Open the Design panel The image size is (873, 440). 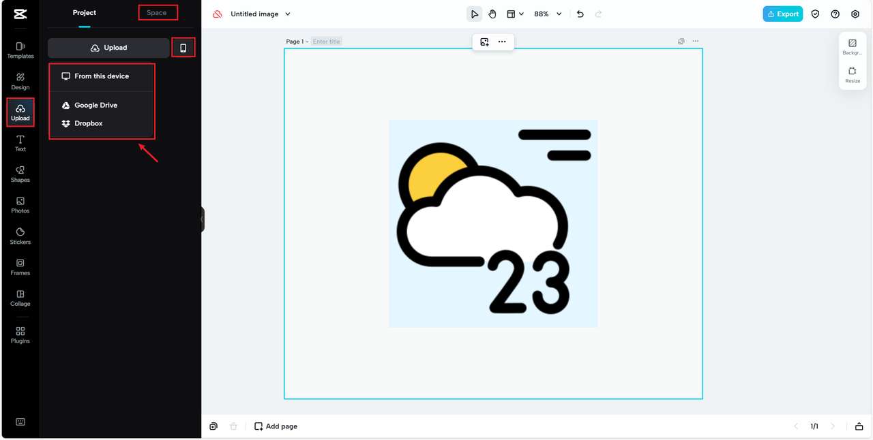coord(20,82)
